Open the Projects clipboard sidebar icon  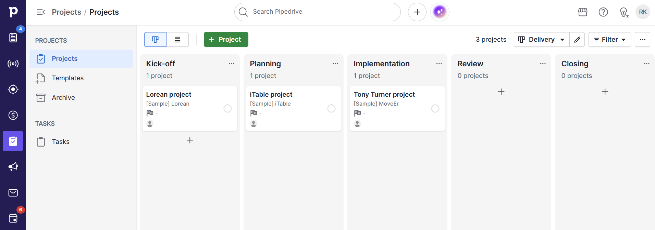click(x=13, y=141)
